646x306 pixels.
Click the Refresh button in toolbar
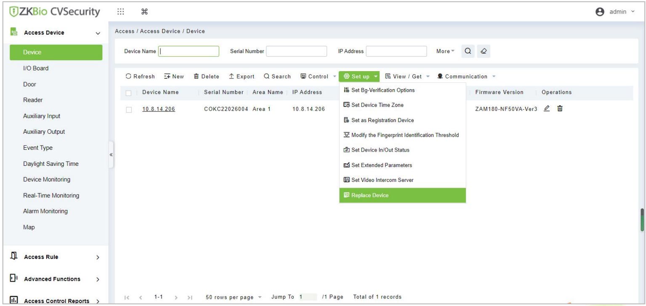click(x=141, y=76)
